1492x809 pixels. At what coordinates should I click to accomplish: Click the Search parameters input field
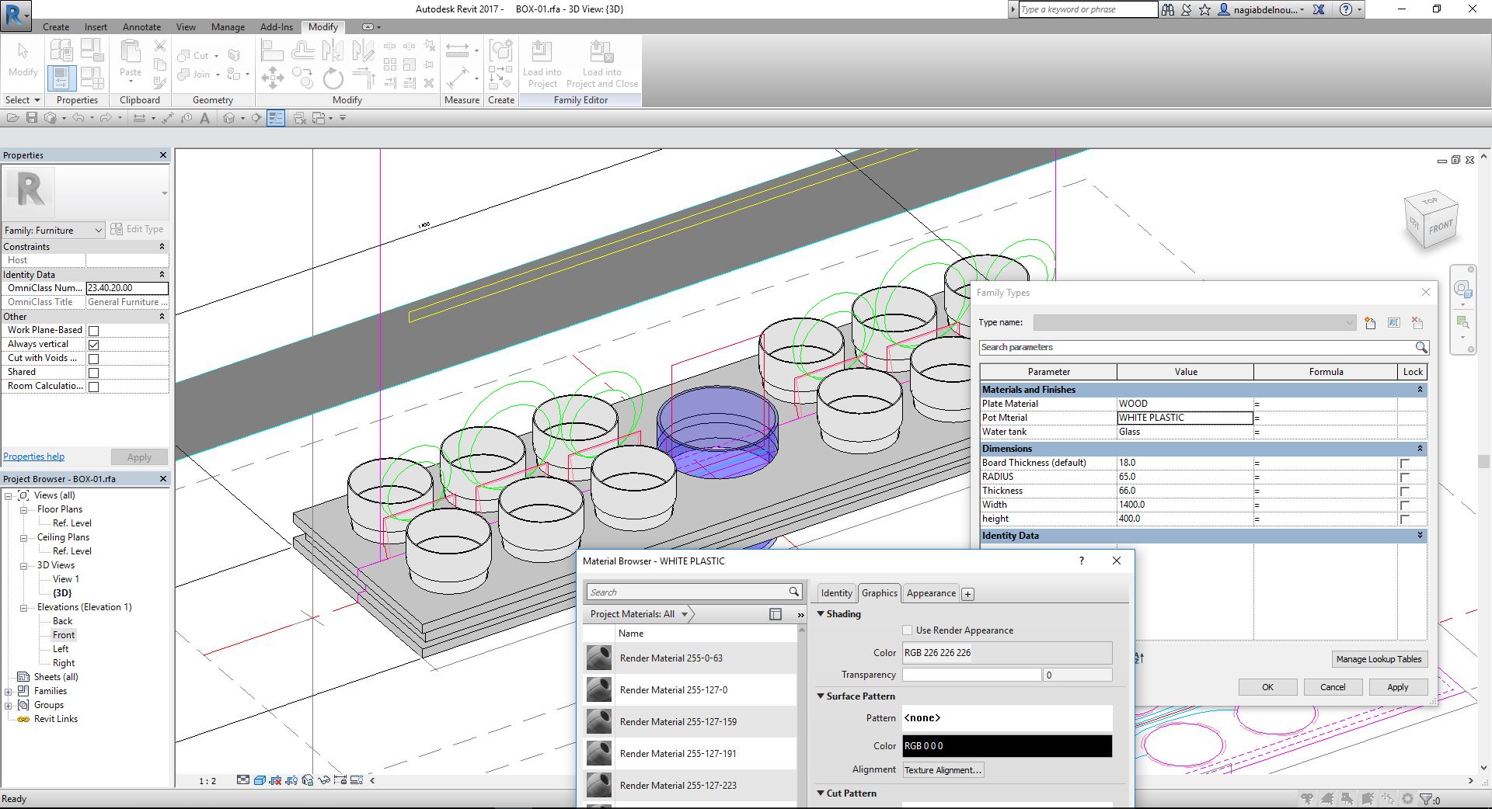pos(1197,347)
